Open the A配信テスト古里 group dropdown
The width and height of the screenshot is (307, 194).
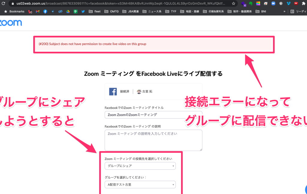point(140,185)
